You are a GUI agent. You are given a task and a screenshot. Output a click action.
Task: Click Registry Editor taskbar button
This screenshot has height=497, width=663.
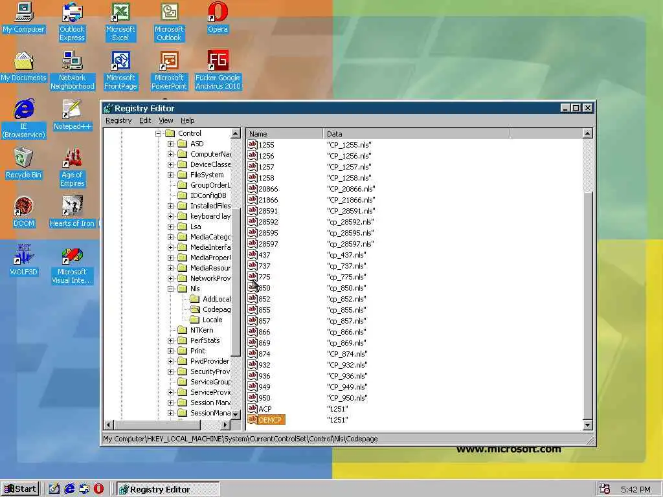[168, 489]
